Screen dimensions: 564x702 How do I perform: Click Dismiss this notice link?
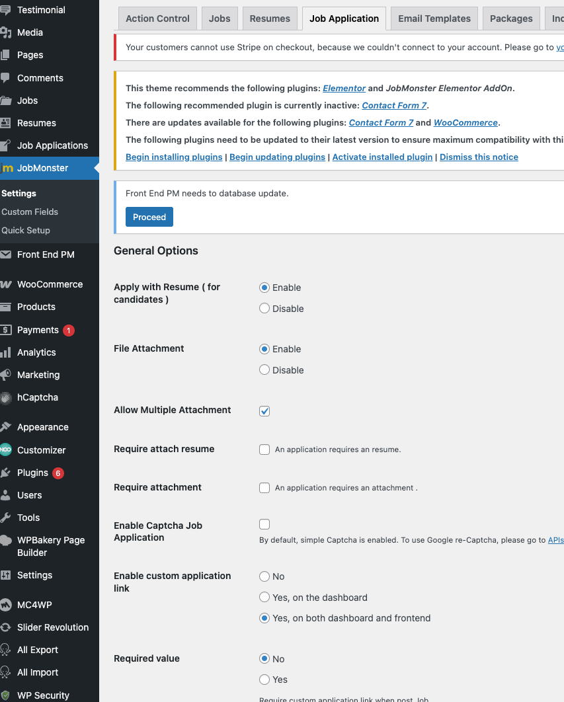click(479, 157)
